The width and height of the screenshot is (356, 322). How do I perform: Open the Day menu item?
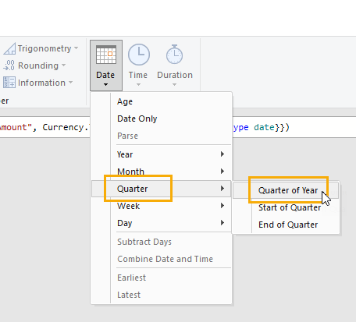[161, 223]
